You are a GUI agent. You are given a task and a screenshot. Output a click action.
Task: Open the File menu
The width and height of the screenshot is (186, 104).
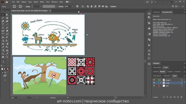[x=13, y=2]
